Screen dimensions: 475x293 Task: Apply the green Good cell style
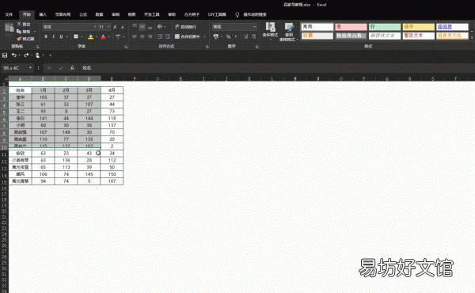(x=385, y=27)
